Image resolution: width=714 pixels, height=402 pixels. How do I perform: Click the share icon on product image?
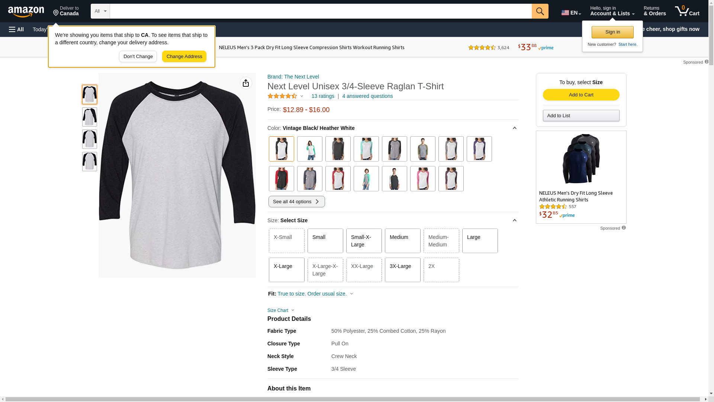[246, 83]
